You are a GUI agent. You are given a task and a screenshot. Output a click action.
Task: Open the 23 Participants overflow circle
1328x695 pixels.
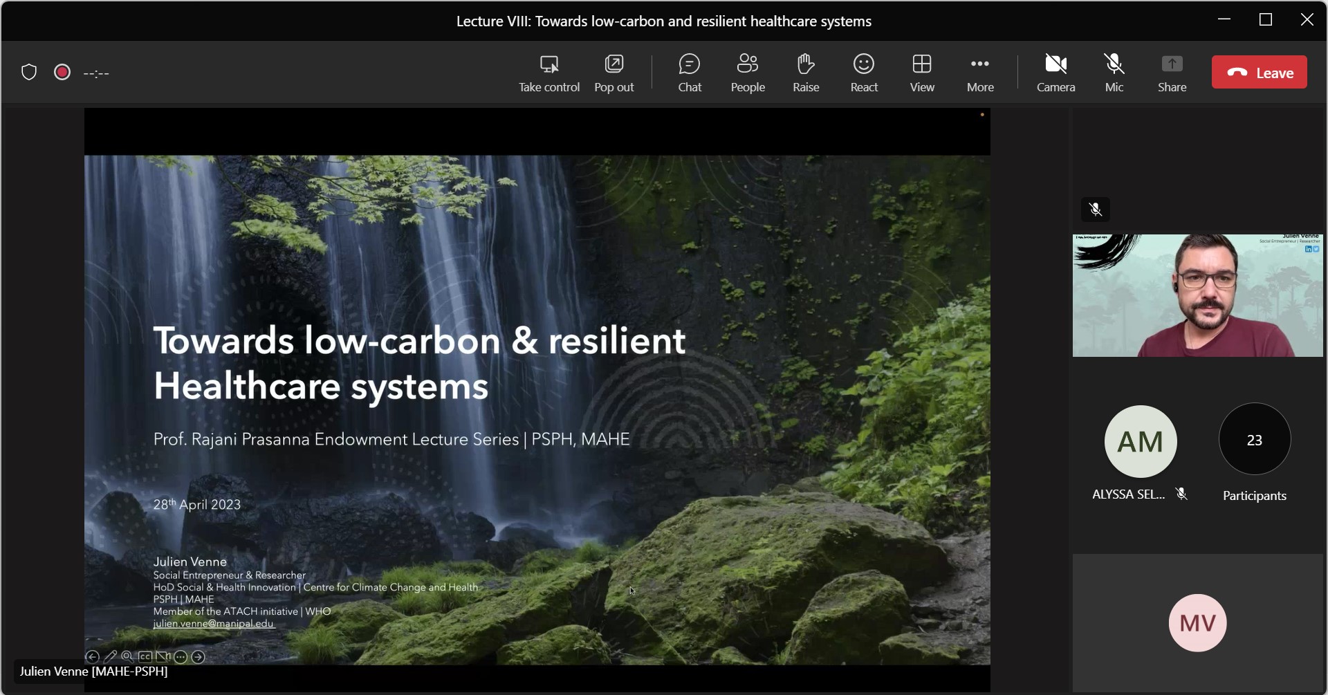(x=1254, y=440)
